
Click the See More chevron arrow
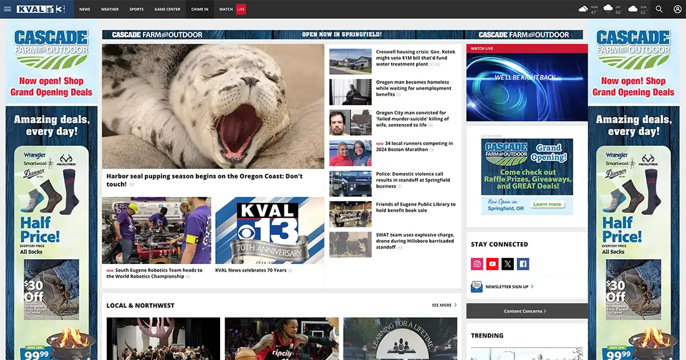point(455,305)
